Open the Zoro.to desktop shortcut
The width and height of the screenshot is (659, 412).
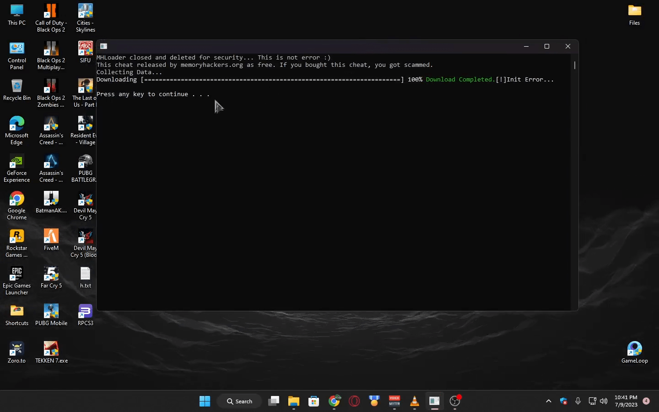tap(17, 352)
